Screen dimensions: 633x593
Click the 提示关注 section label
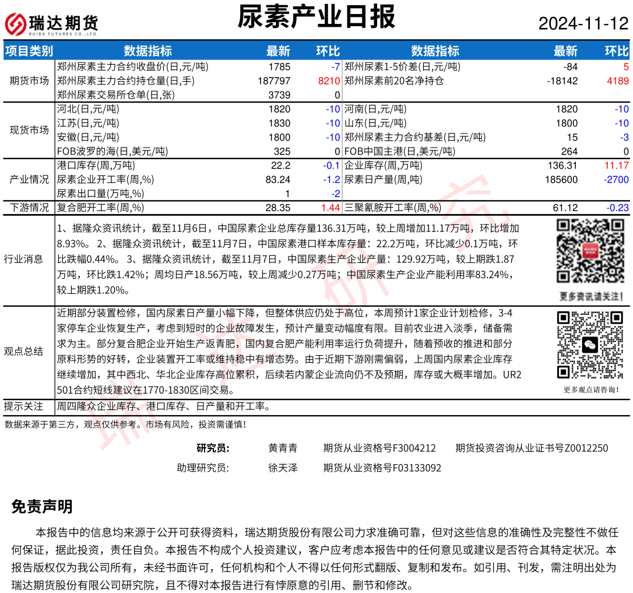coord(23,406)
